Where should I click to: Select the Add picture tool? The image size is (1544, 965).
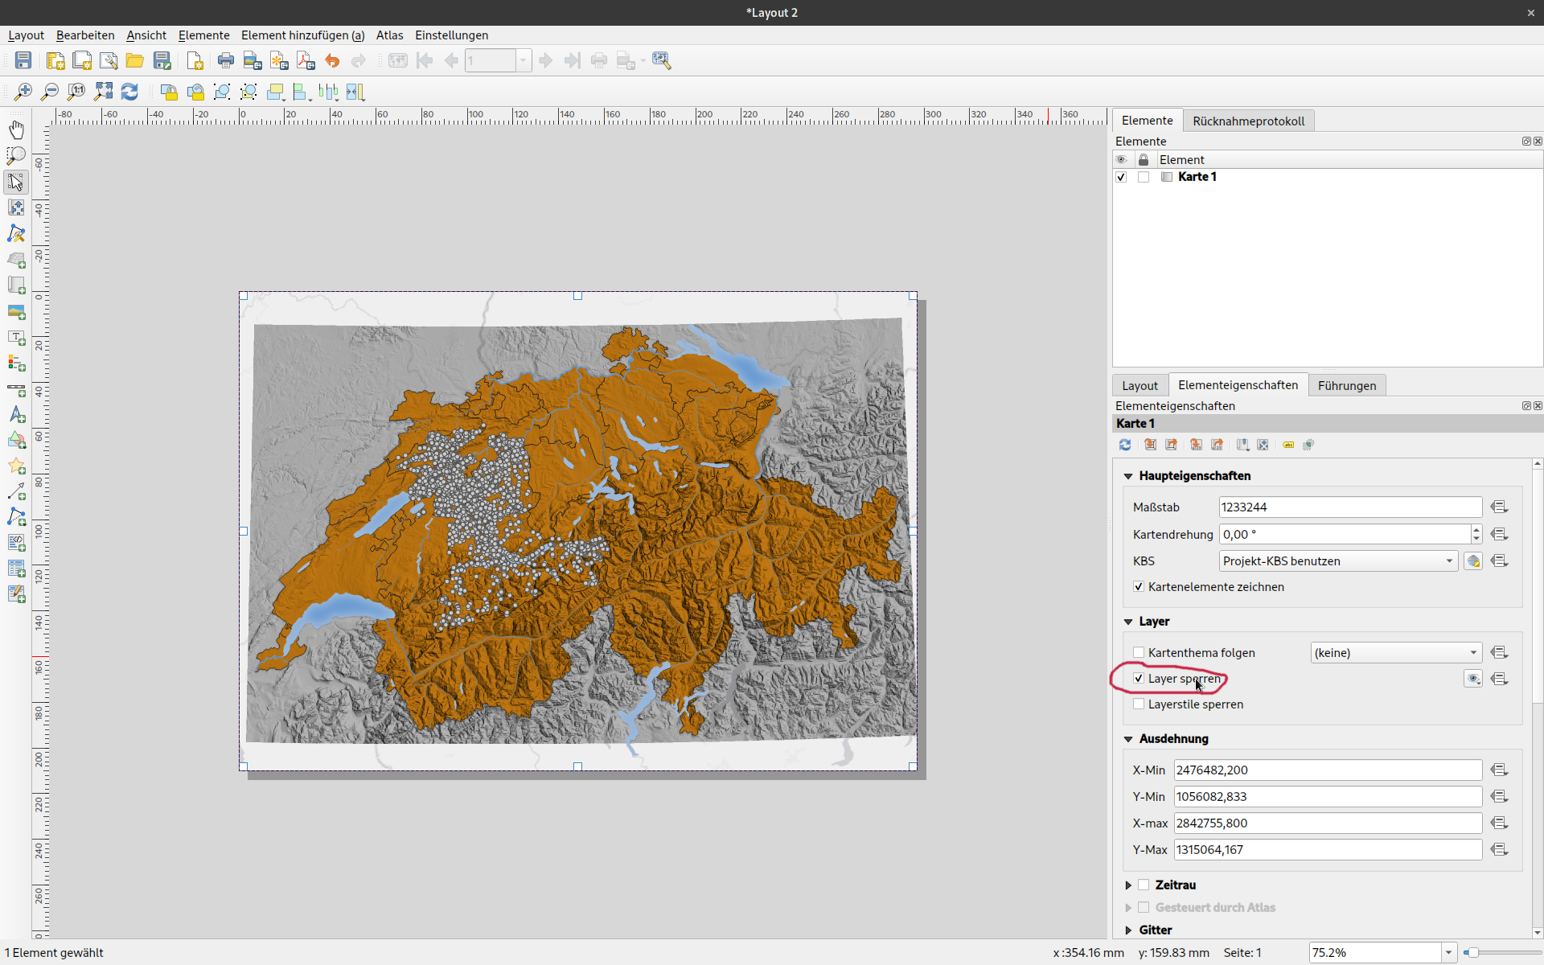[16, 311]
